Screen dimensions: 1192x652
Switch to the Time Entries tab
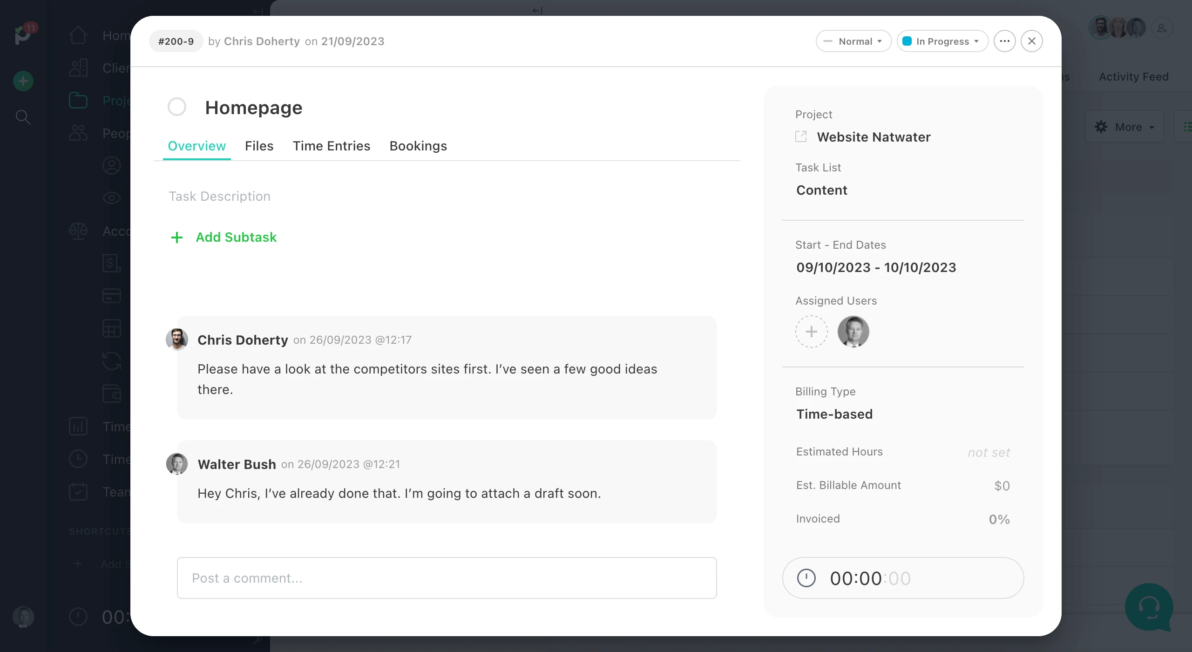tap(331, 146)
